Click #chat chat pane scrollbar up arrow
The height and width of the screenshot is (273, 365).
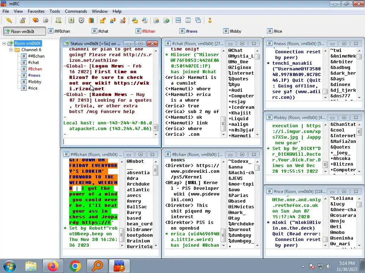[223, 50]
